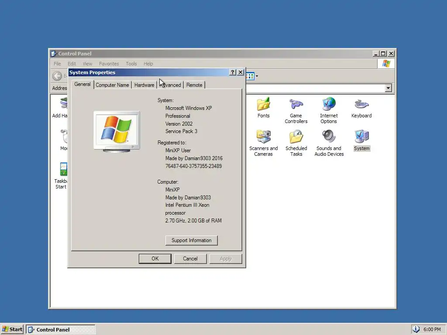Click the Control Panel taskbar button
The height and width of the screenshot is (335, 447).
(61, 330)
